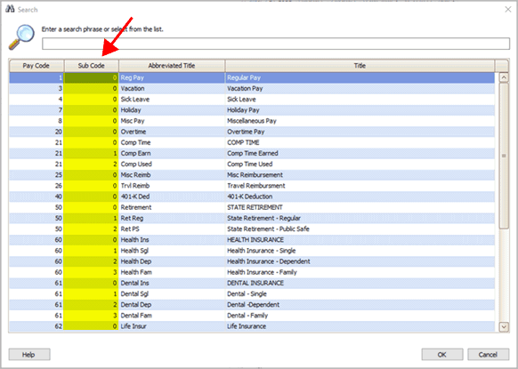Confirm selection with the OK button
Screen dimensions: 518x369
click(x=442, y=355)
